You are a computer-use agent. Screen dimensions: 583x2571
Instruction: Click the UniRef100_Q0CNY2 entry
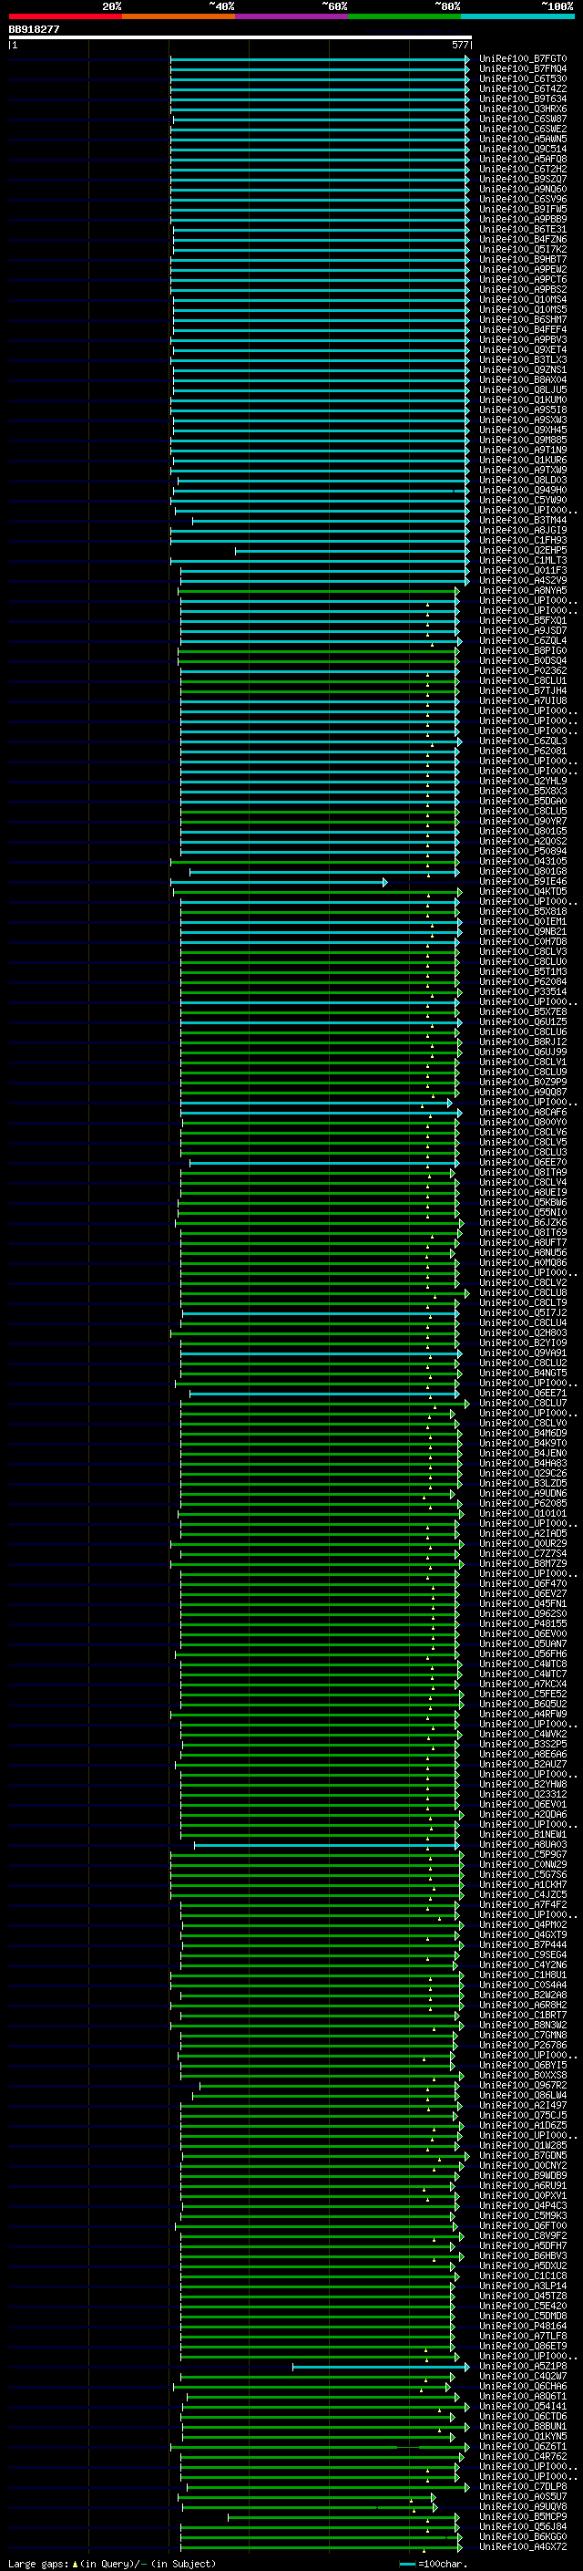tap(523, 2166)
